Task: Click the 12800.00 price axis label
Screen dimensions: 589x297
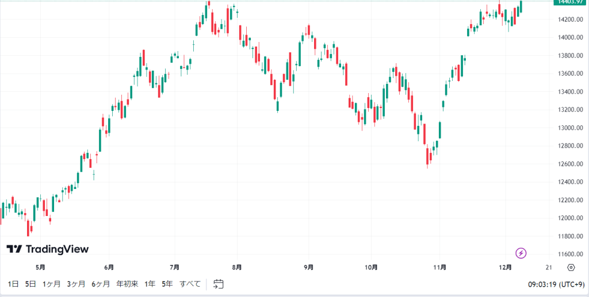Action: click(570, 146)
